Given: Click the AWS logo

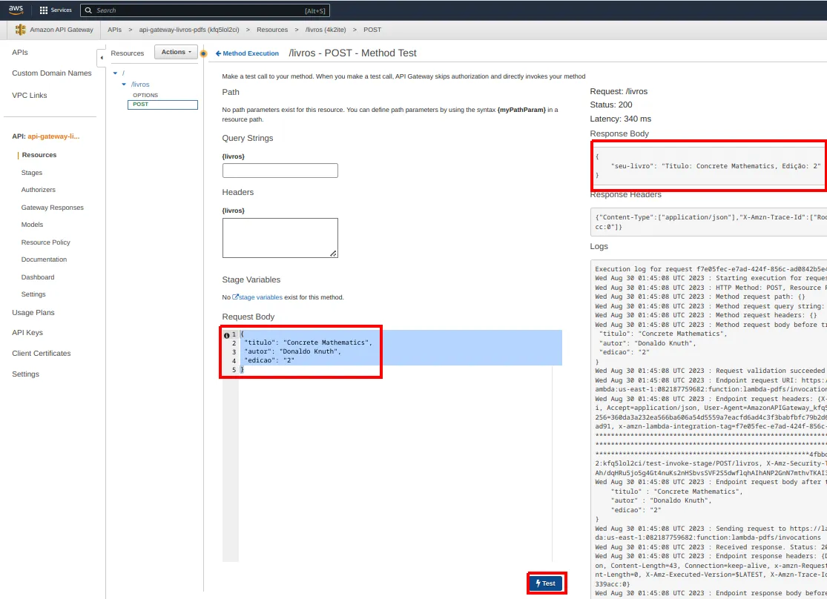Looking at the screenshot, I should pos(16,10).
